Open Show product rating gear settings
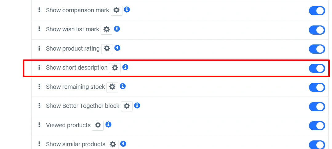332x149 pixels. (107, 48)
